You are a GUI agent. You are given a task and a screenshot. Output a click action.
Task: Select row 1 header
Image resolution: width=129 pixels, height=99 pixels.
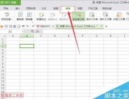3,39
